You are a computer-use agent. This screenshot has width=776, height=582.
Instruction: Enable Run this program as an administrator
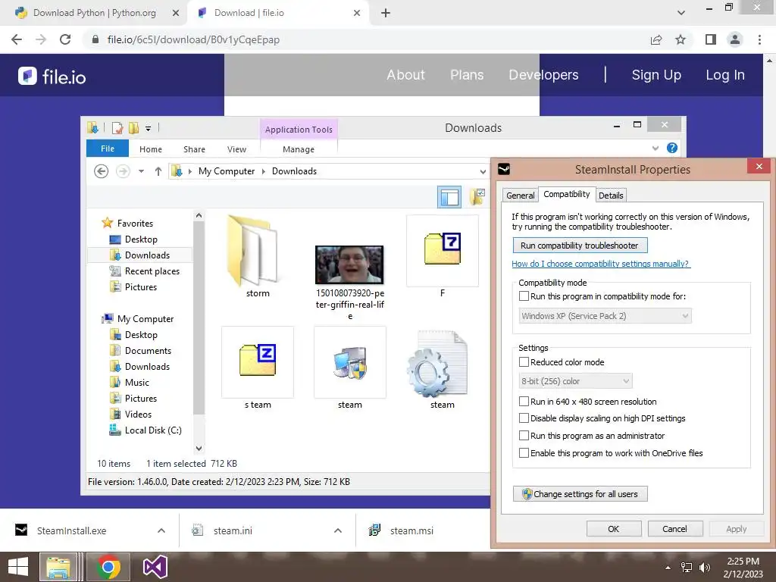tap(524, 436)
